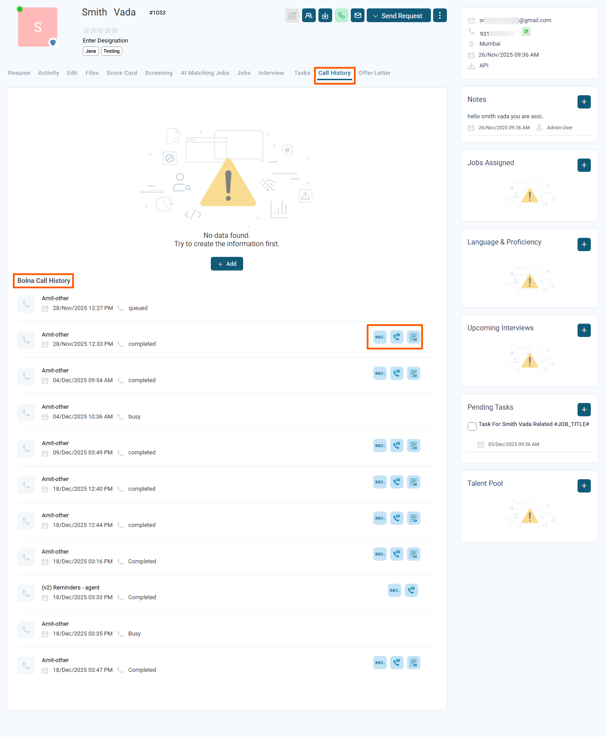
Task: View call transcript icon for 04/Dec 09:54 AM call
Action: point(397,373)
